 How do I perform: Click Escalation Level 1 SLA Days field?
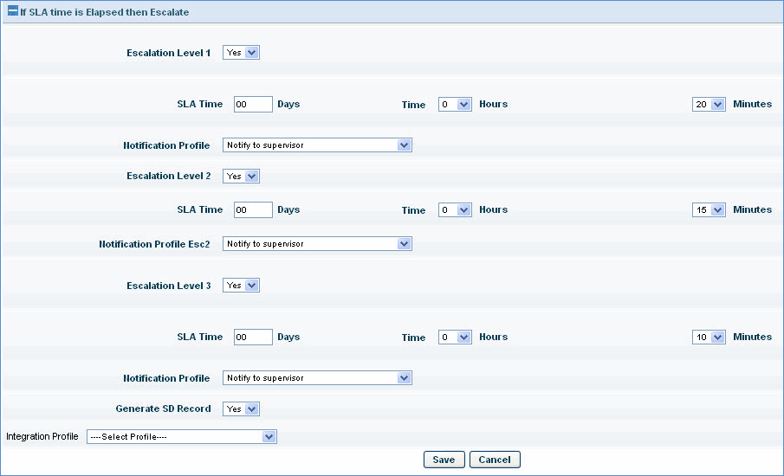pyautogui.click(x=253, y=104)
